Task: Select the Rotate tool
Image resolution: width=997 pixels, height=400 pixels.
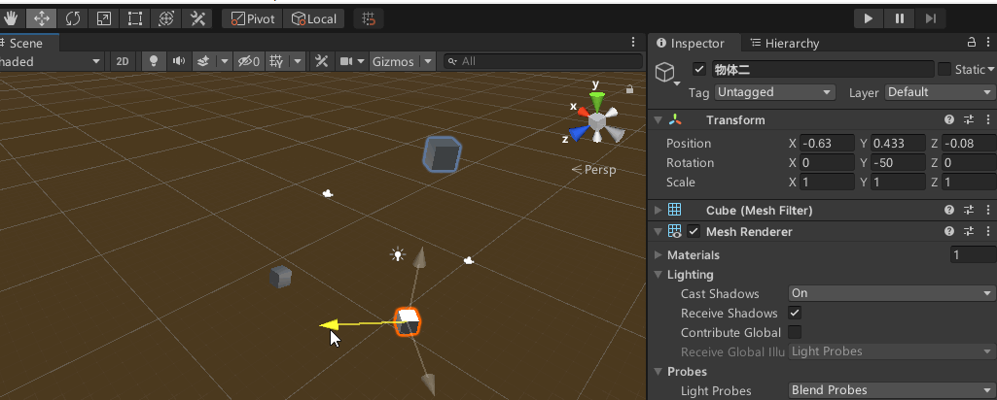Action: tap(73, 18)
